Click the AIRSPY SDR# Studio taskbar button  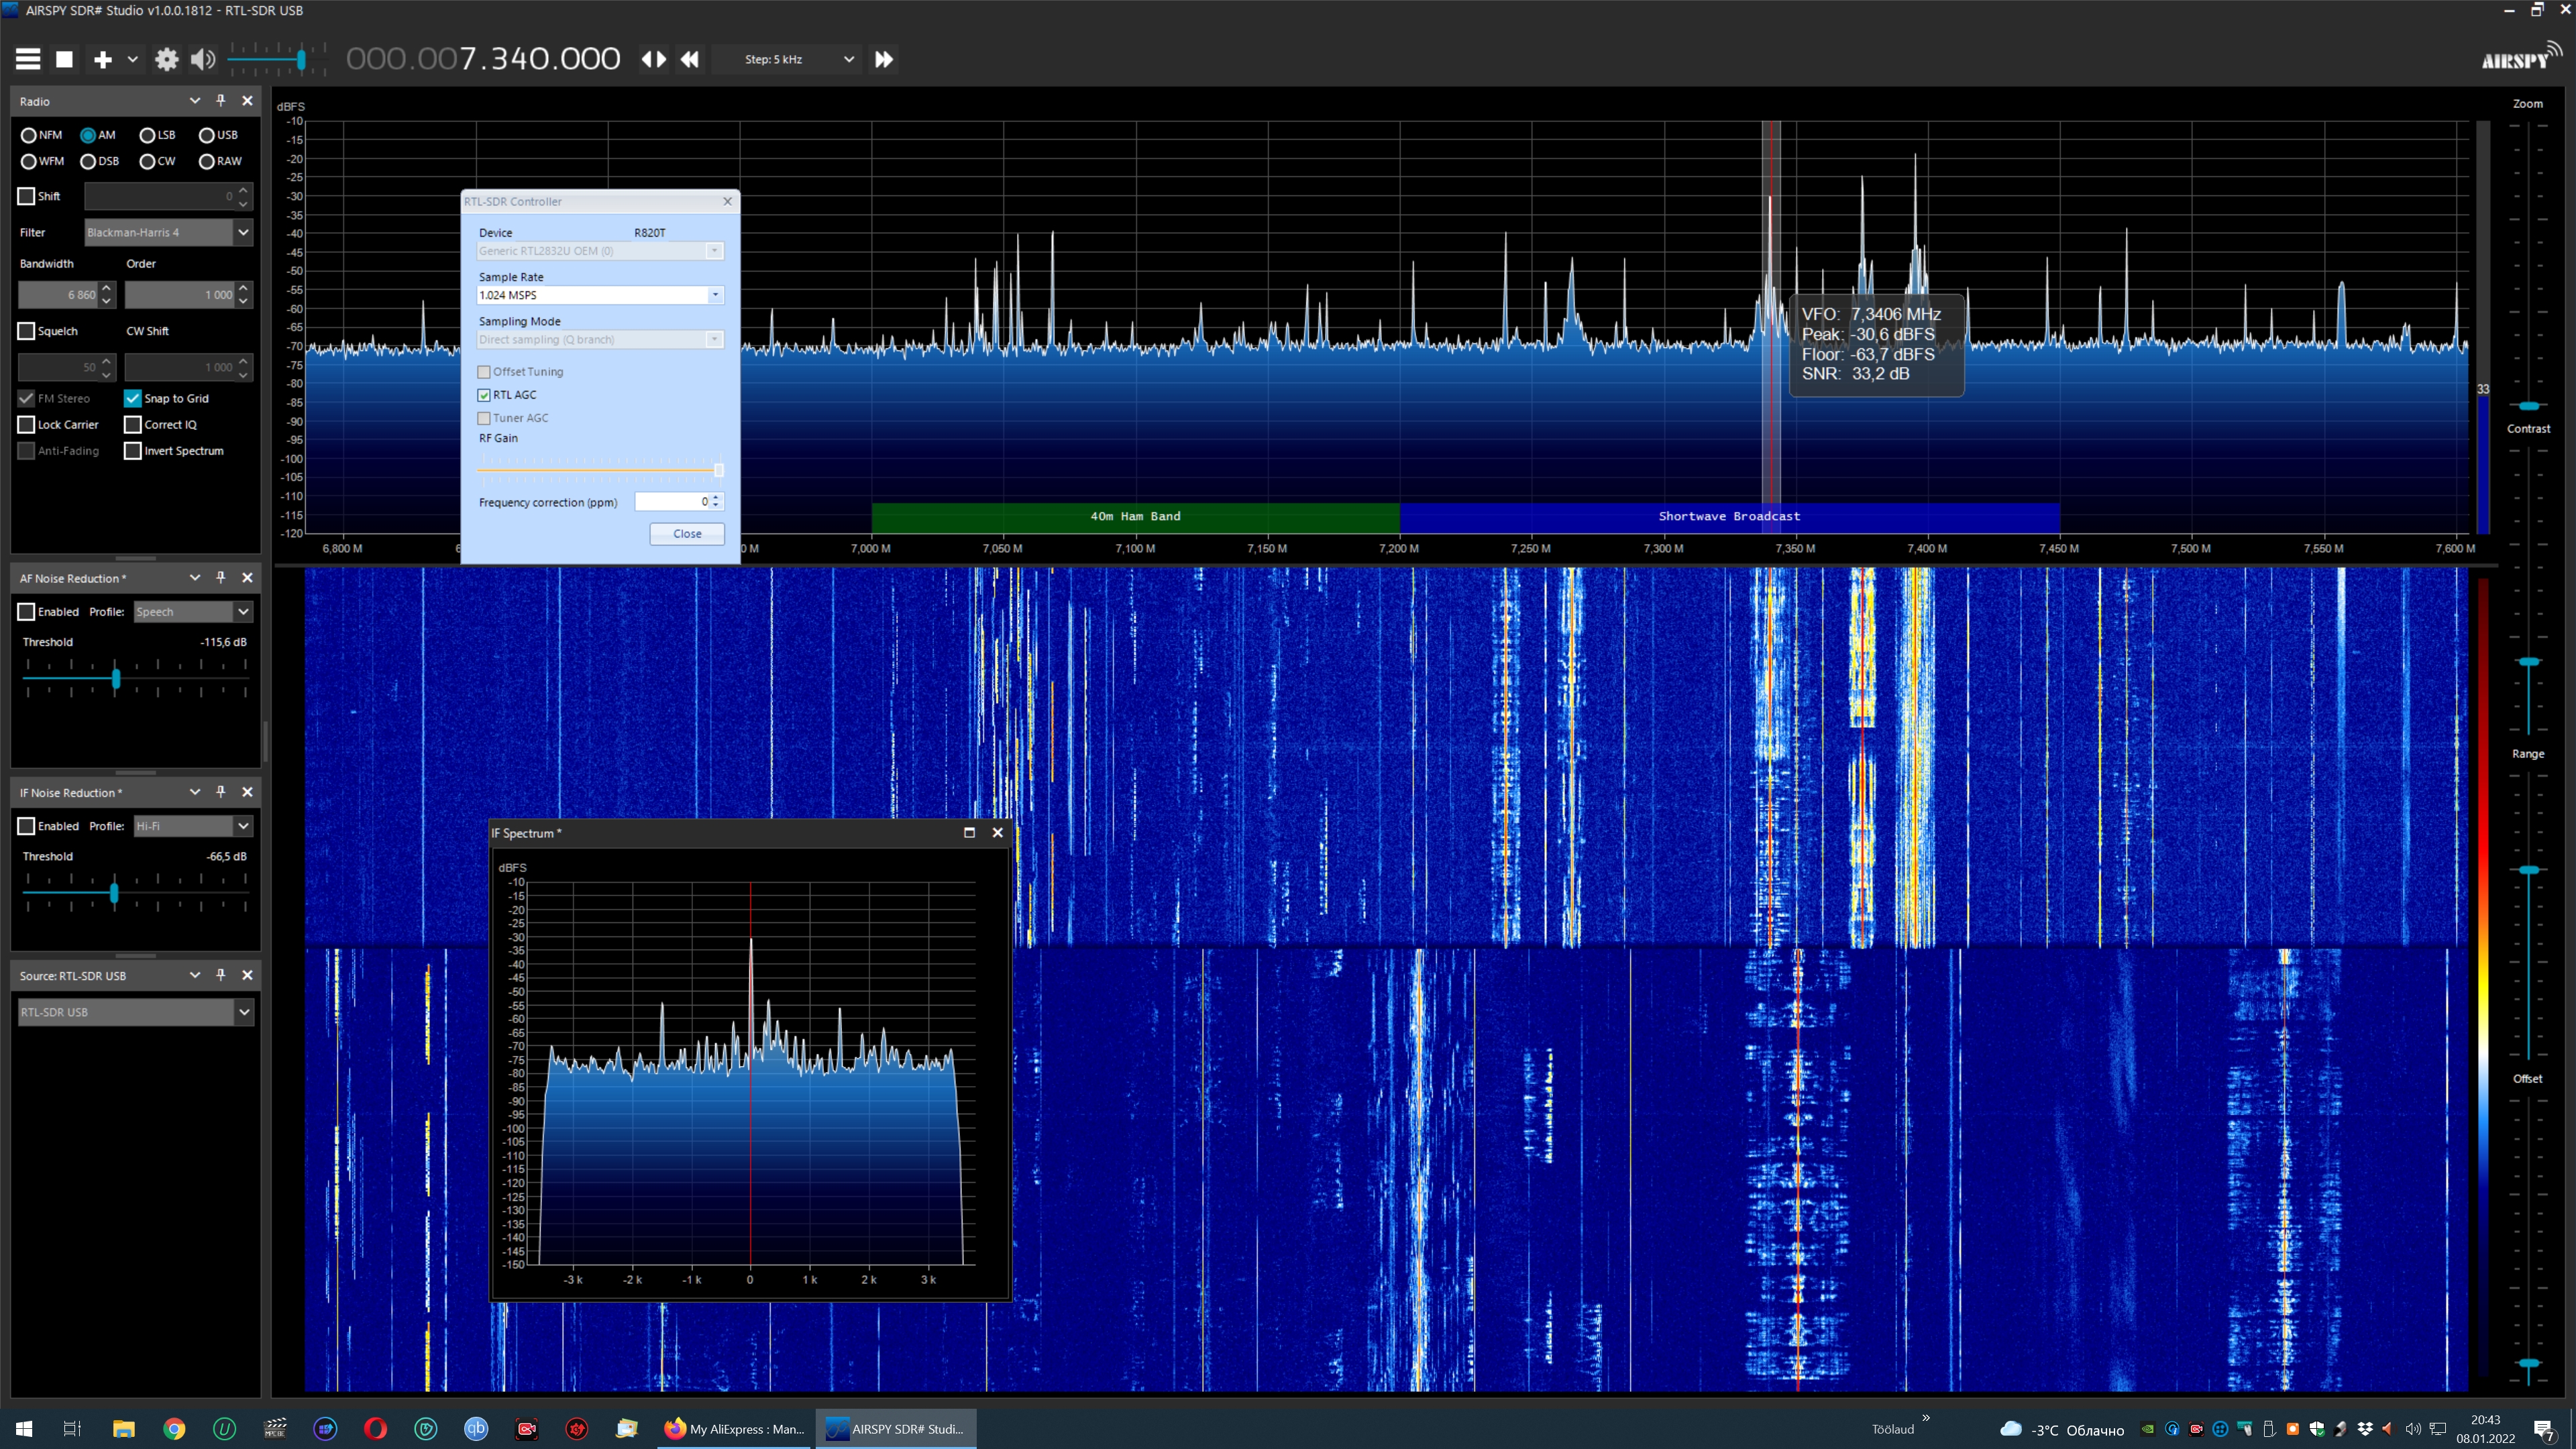pos(896,1428)
